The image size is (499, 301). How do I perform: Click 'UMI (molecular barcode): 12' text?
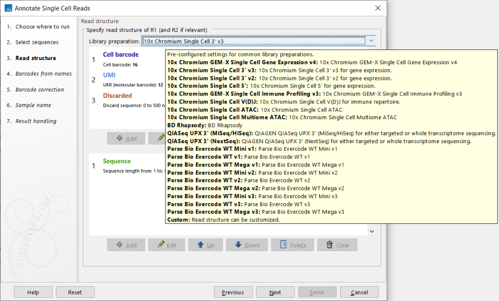pos(133,85)
